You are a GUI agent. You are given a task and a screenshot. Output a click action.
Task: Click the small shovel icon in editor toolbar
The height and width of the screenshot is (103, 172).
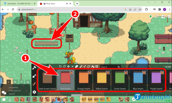(x=85, y=67)
